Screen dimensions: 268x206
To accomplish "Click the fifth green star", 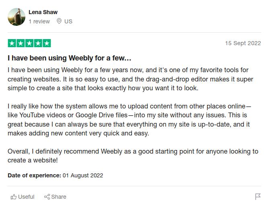I will pyautogui.click(x=47, y=43).
